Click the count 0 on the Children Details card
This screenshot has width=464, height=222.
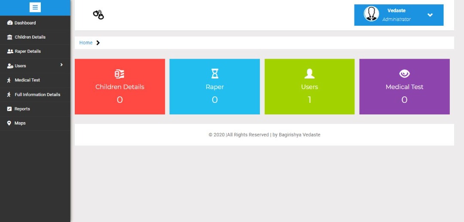pyautogui.click(x=119, y=100)
